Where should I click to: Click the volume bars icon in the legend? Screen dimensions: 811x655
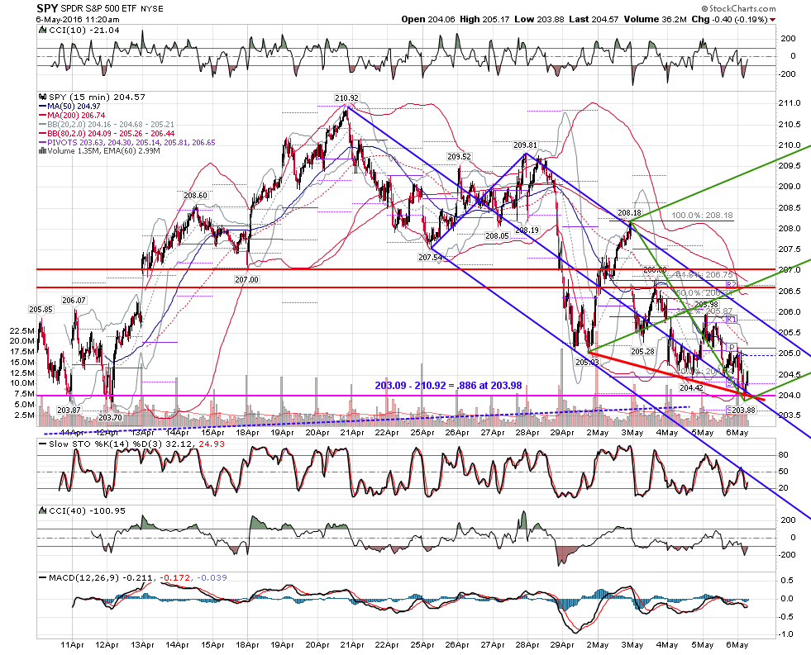coord(43,151)
